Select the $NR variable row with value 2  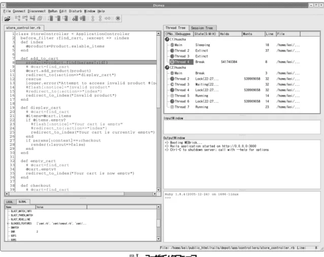[x=25, y=232]
